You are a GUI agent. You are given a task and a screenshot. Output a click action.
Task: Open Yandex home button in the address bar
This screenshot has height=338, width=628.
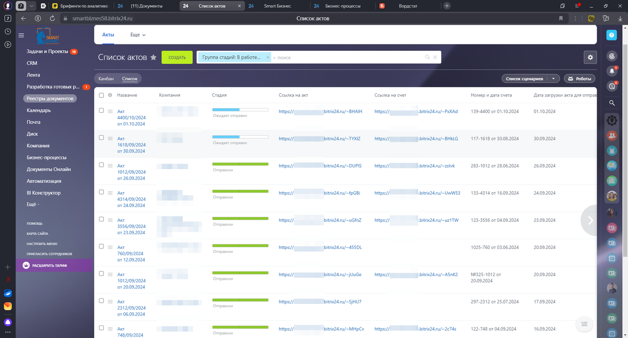[x=38, y=18]
